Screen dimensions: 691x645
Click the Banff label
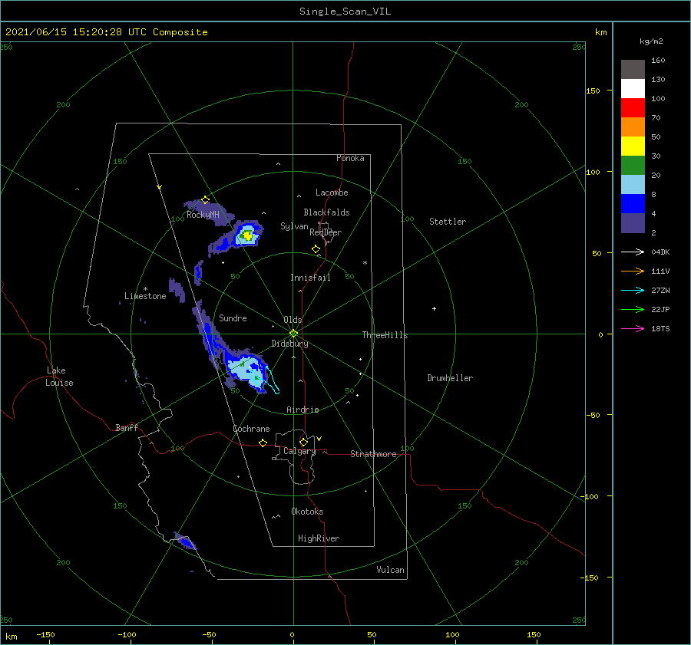click(x=127, y=428)
